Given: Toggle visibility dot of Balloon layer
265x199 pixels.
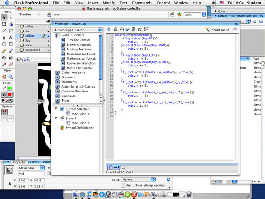Looking at the screenshot, I should [48, 36].
